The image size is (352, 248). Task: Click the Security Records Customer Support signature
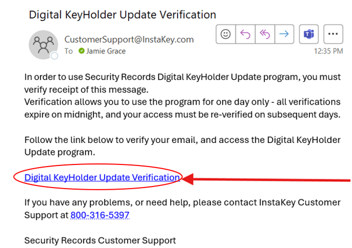(100, 241)
